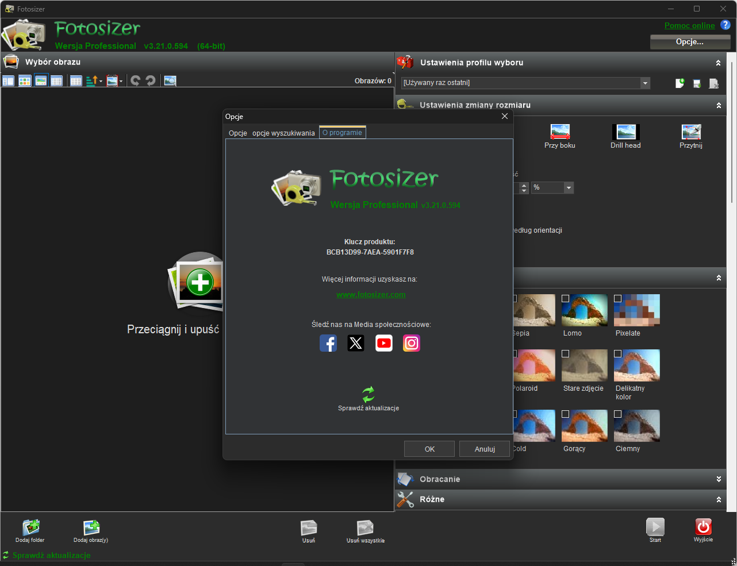This screenshot has height=566, width=737.
Task: Click the green plus add-image drop icon
Action: pos(200,282)
